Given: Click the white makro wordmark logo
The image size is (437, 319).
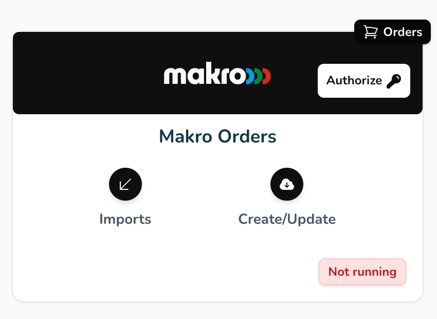Looking at the screenshot, I should click(205, 73).
